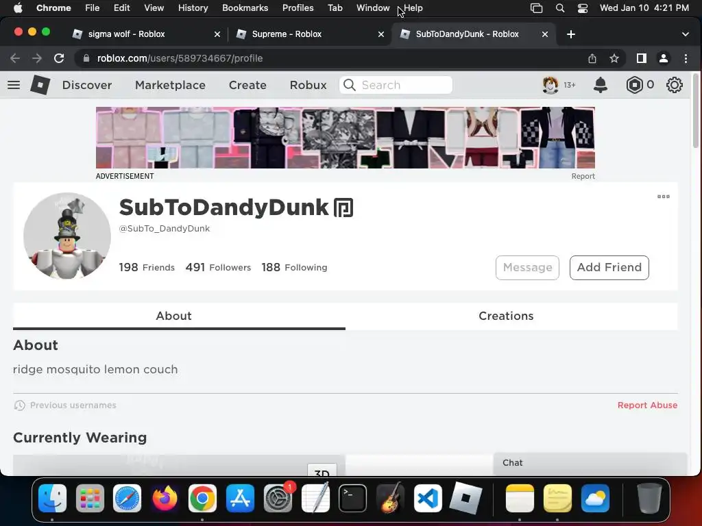Open the Discover page link
Screen dimensions: 702x526
pyautogui.click(x=87, y=85)
